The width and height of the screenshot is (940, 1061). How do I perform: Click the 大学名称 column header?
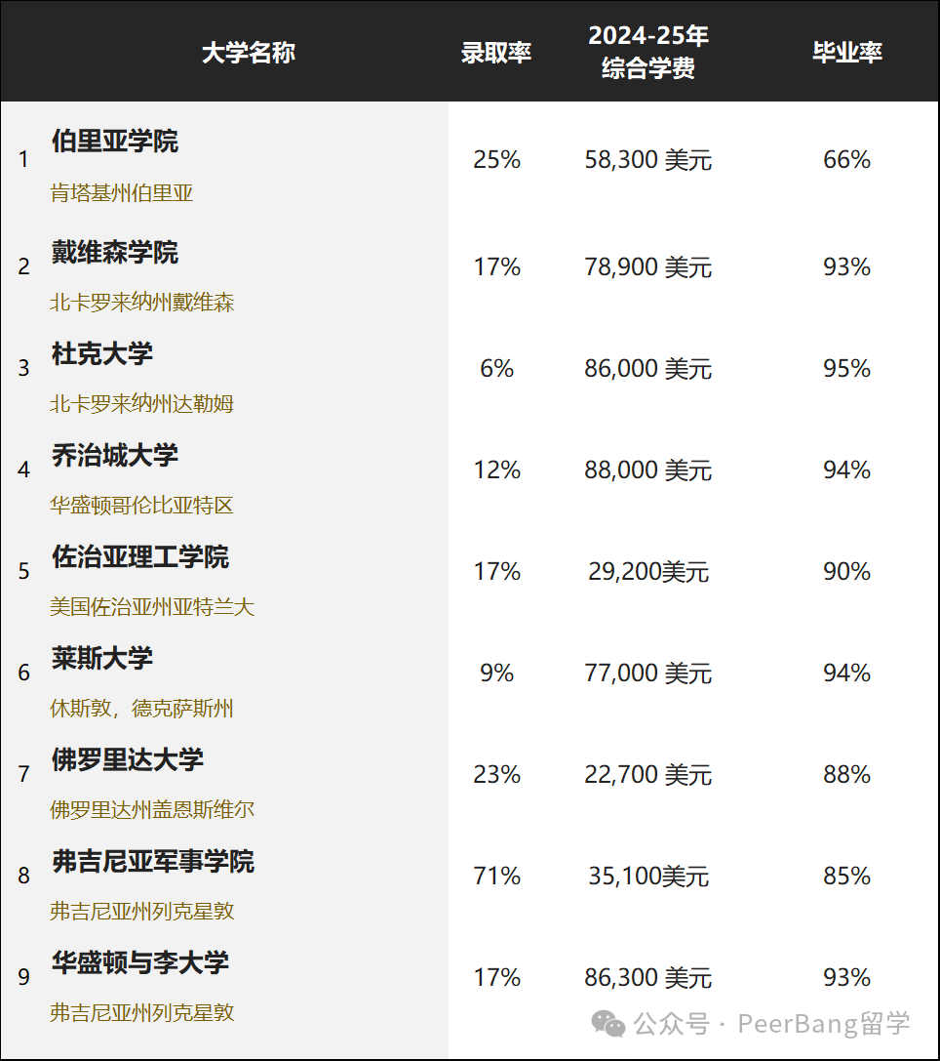(249, 53)
